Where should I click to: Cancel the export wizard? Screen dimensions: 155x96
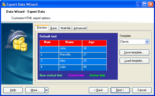tap(142, 90)
